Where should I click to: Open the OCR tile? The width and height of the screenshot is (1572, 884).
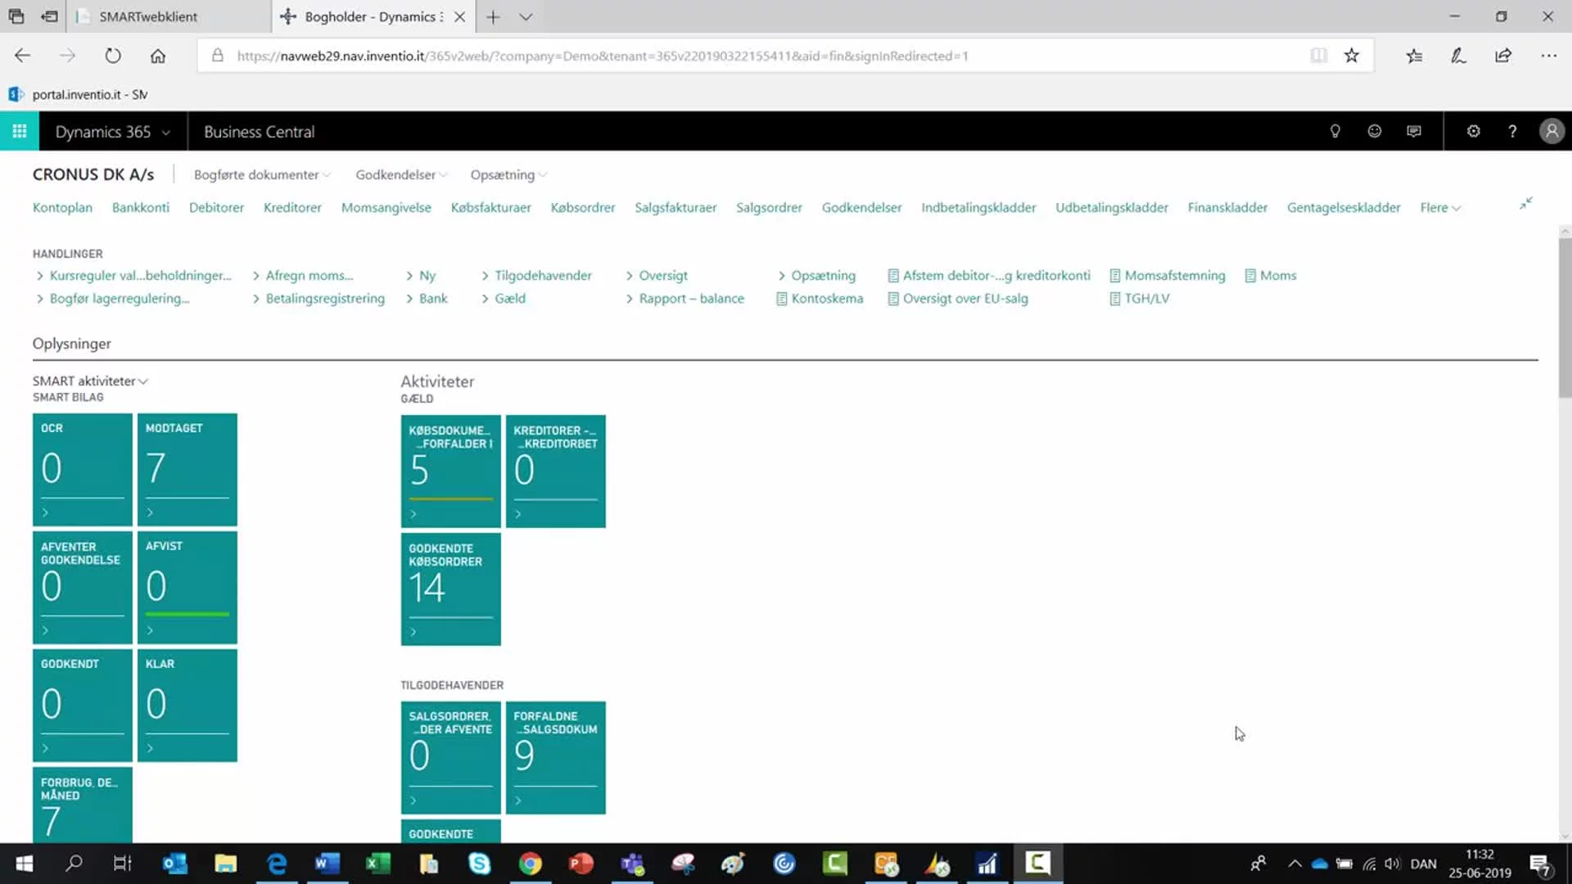coord(82,469)
